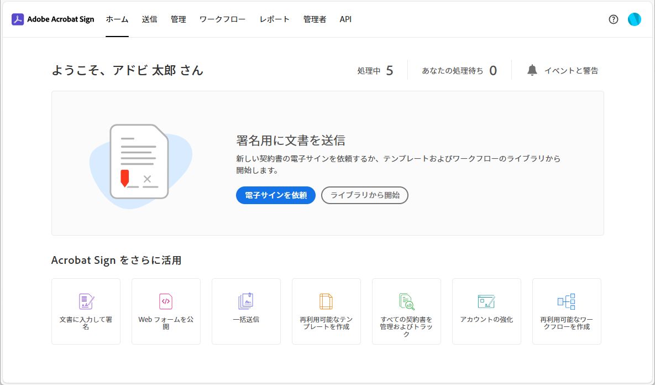
Task: Click the Adobe Acrobat Sign logo icon
Action: coord(18,19)
